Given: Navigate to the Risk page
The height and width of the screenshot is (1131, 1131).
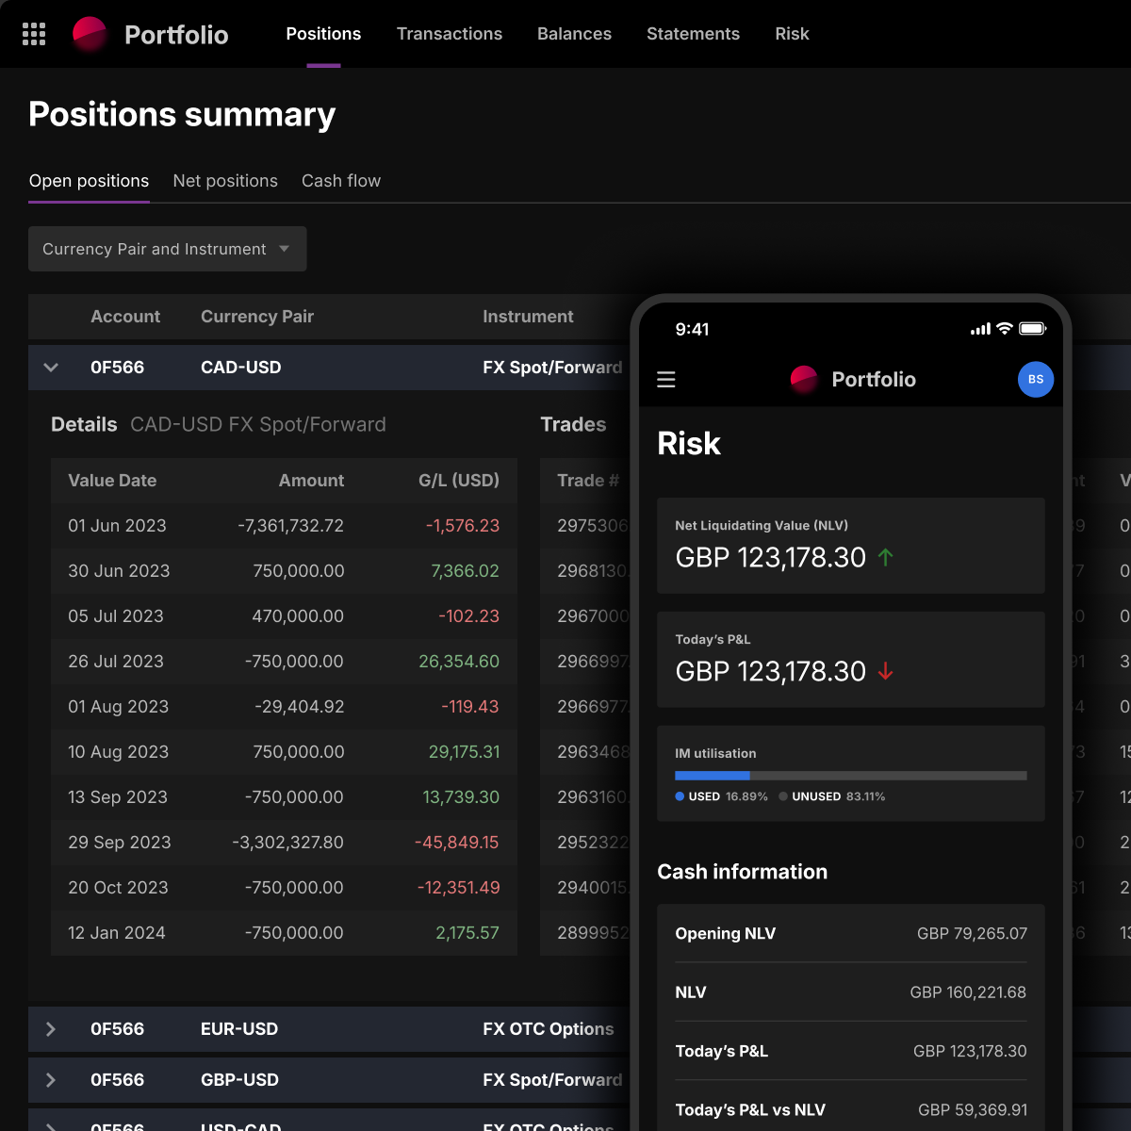Looking at the screenshot, I should [792, 34].
